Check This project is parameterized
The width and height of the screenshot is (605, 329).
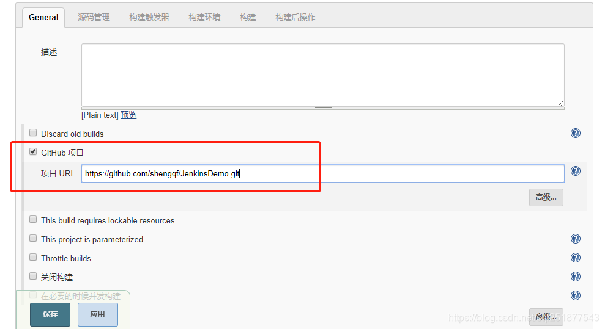33,238
